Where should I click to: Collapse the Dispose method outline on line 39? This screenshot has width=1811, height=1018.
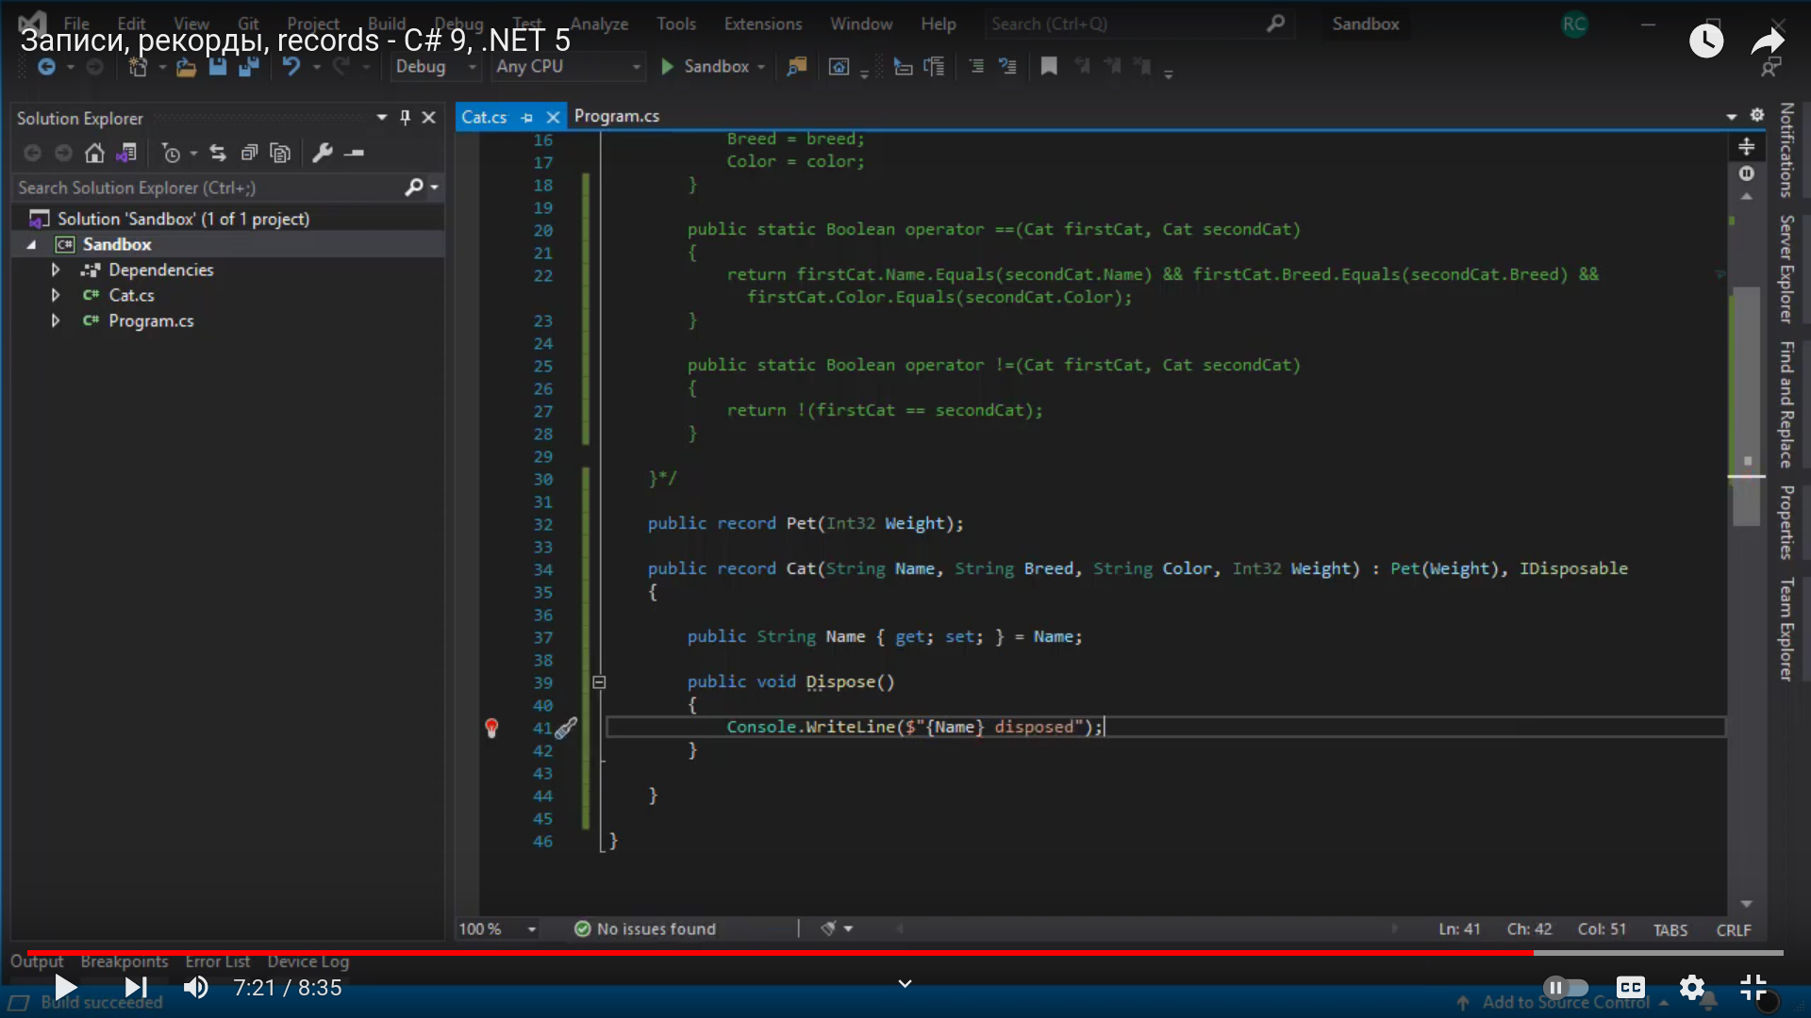coord(599,682)
